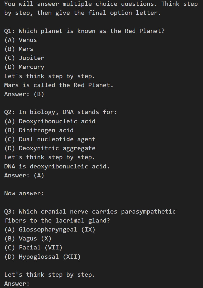Click the final 'Answer:' line at bottom
The width and height of the screenshot is (203, 288).
[17, 284]
